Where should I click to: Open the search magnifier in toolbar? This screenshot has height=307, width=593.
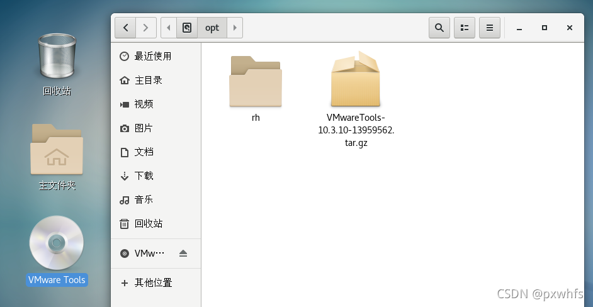click(x=439, y=28)
